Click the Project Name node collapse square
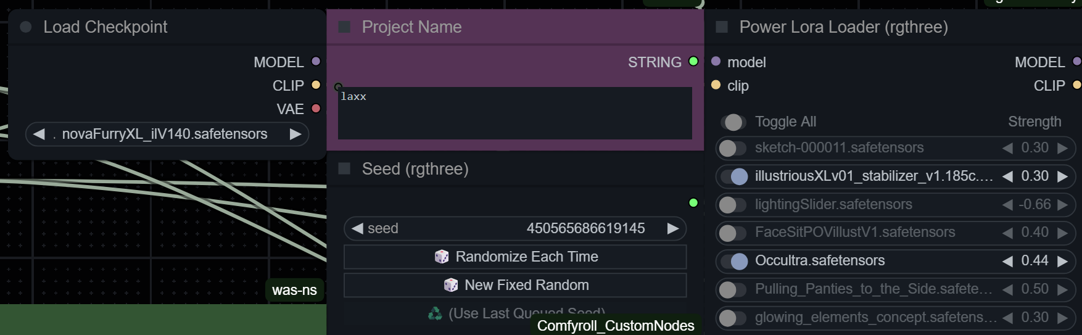The image size is (1082, 335). pos(344,27)
